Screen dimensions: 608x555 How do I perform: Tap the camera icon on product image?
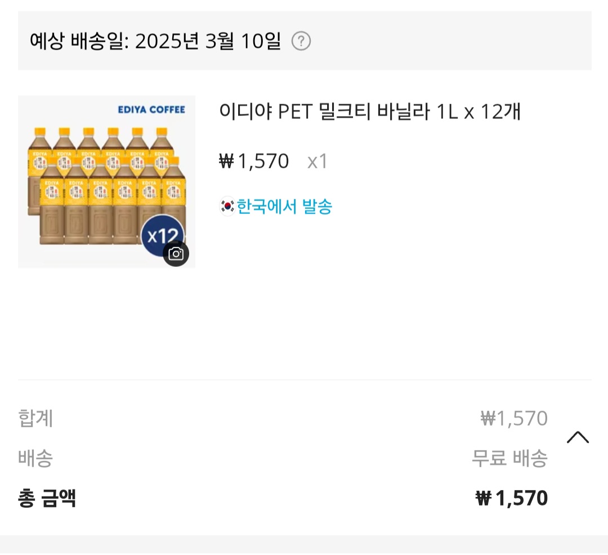click(x=176, y=254)
